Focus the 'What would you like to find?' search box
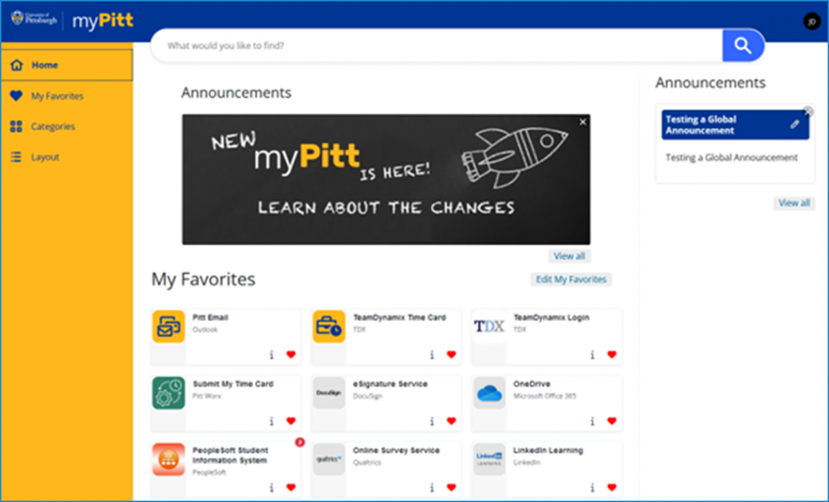Image resolution: width=829 pixels, height=502 pixels. click(437, 46)
